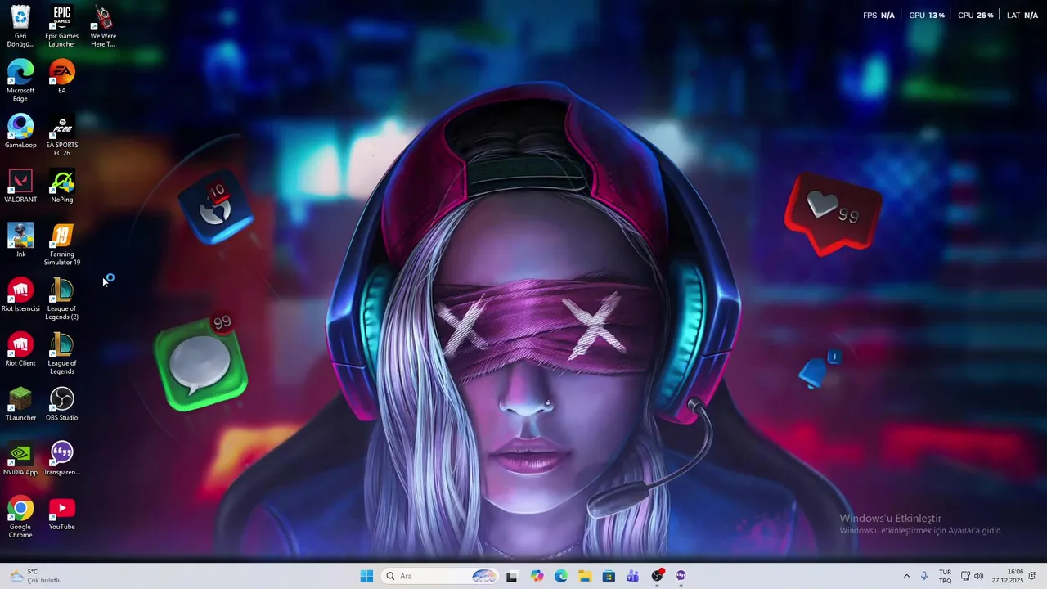The height and width of the screenshot is (589, 1047).
Task: Click the GPU 13% overlay readout
Action: [x=927, y=16]
